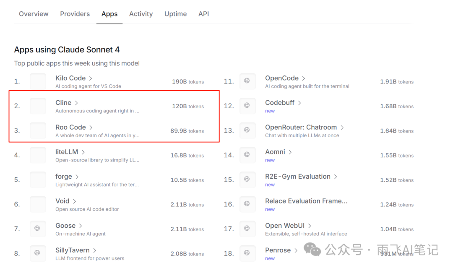Image resolution: width=453 pixels, height=268 pixels.
Task: Switch to the API tab
Action: pos(204,14)
